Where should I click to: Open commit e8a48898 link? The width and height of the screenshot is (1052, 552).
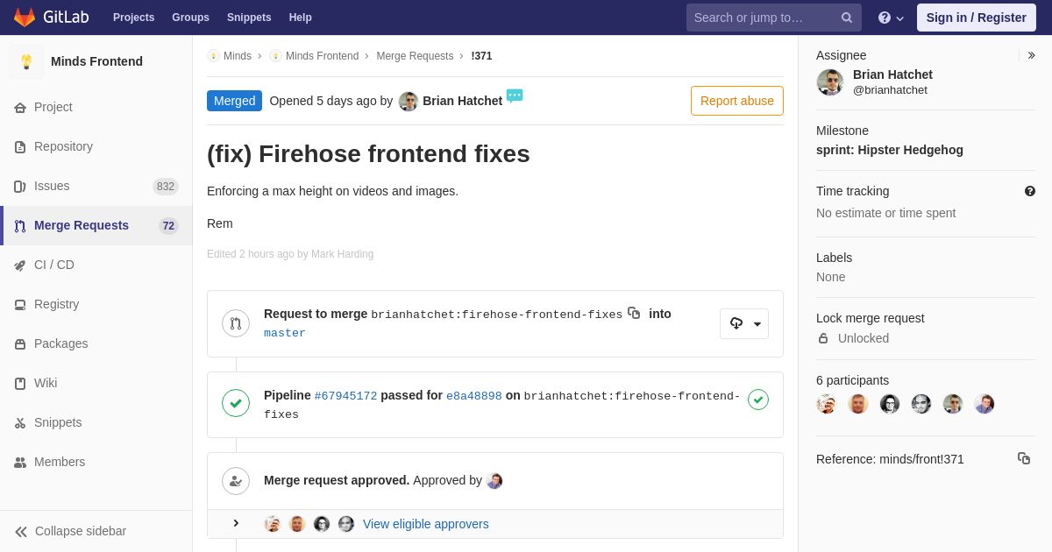(x=474, y=396)
